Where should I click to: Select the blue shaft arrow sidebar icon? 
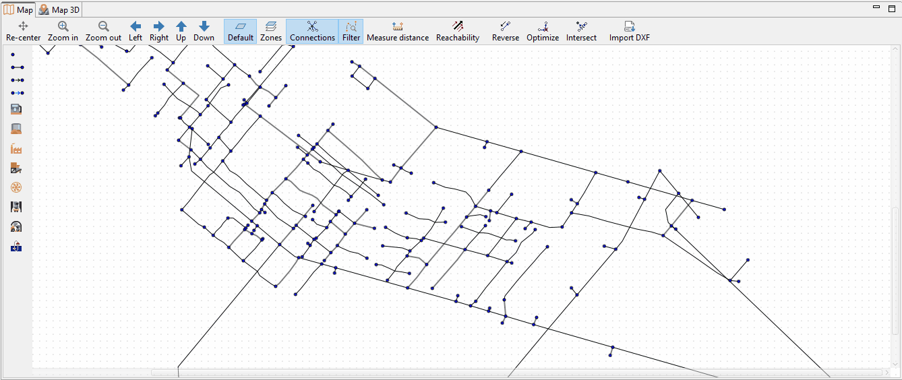pos(17,247)
